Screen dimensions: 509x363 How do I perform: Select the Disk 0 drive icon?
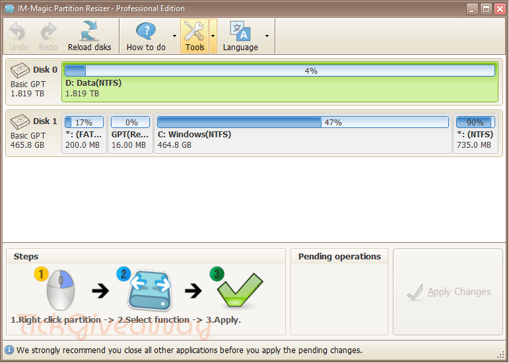[20, 70]
